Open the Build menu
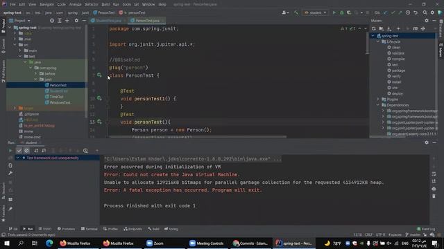The image size is (444, 249). coord(105,5)
